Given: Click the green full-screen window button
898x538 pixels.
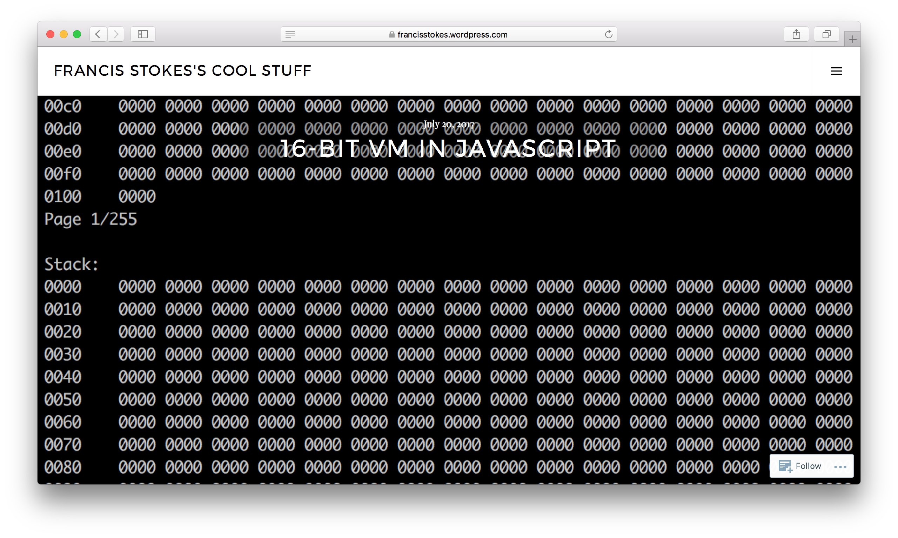Looking at the screenshot, I should [77, 34].
